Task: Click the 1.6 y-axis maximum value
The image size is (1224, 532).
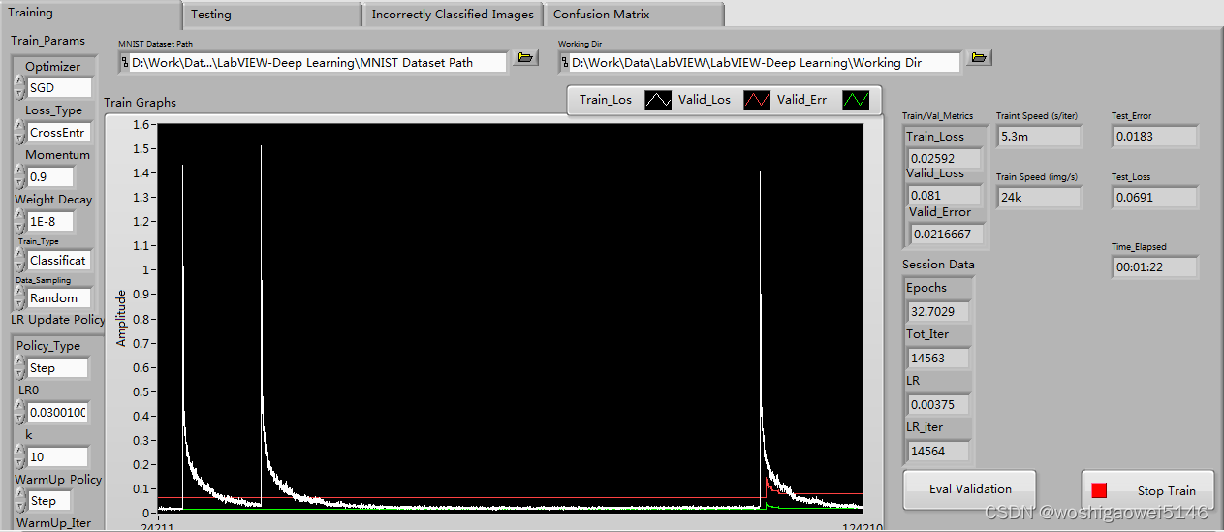Action: 143,125
